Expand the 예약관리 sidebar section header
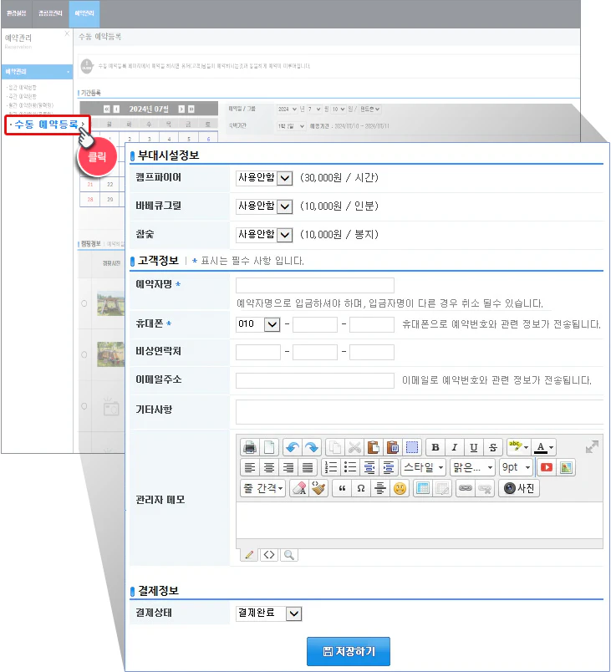The height and width of the screenshot is (672, 611). click(38, 72)
